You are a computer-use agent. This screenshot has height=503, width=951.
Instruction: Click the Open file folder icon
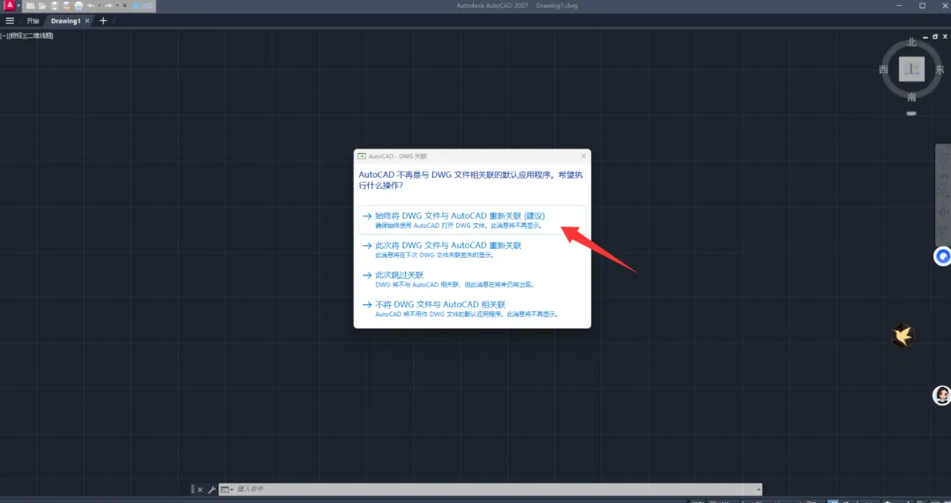point(42,5)
